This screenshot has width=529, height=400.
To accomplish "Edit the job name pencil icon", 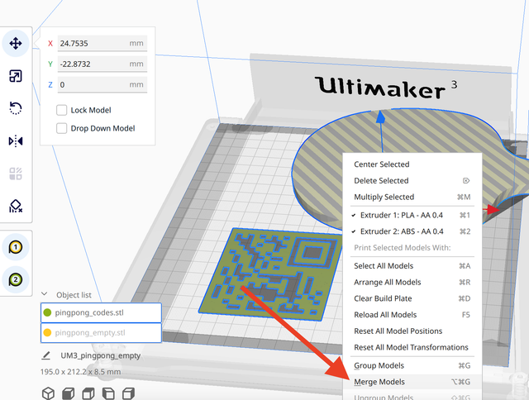I will pyautogui.click(x=46, y=355).
